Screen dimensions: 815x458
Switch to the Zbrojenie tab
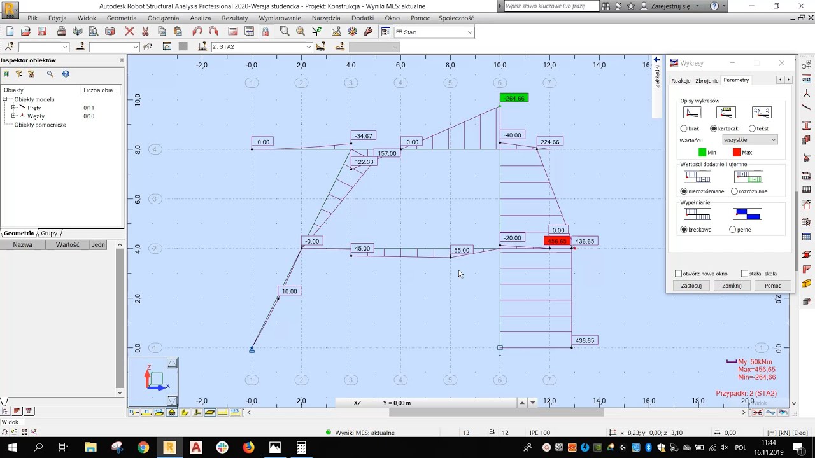click(x=707, y=81)
